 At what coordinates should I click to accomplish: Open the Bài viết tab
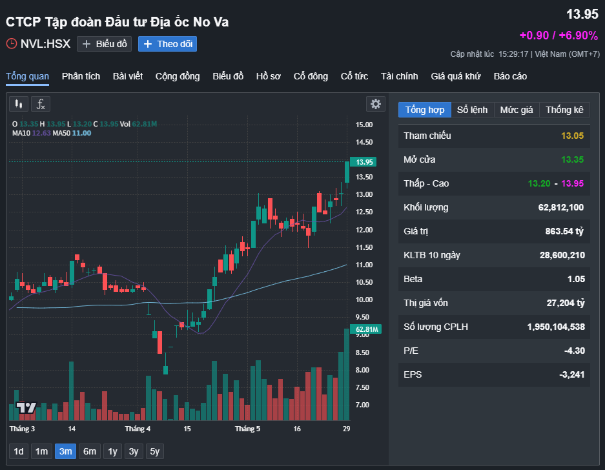tap(128, 76)
